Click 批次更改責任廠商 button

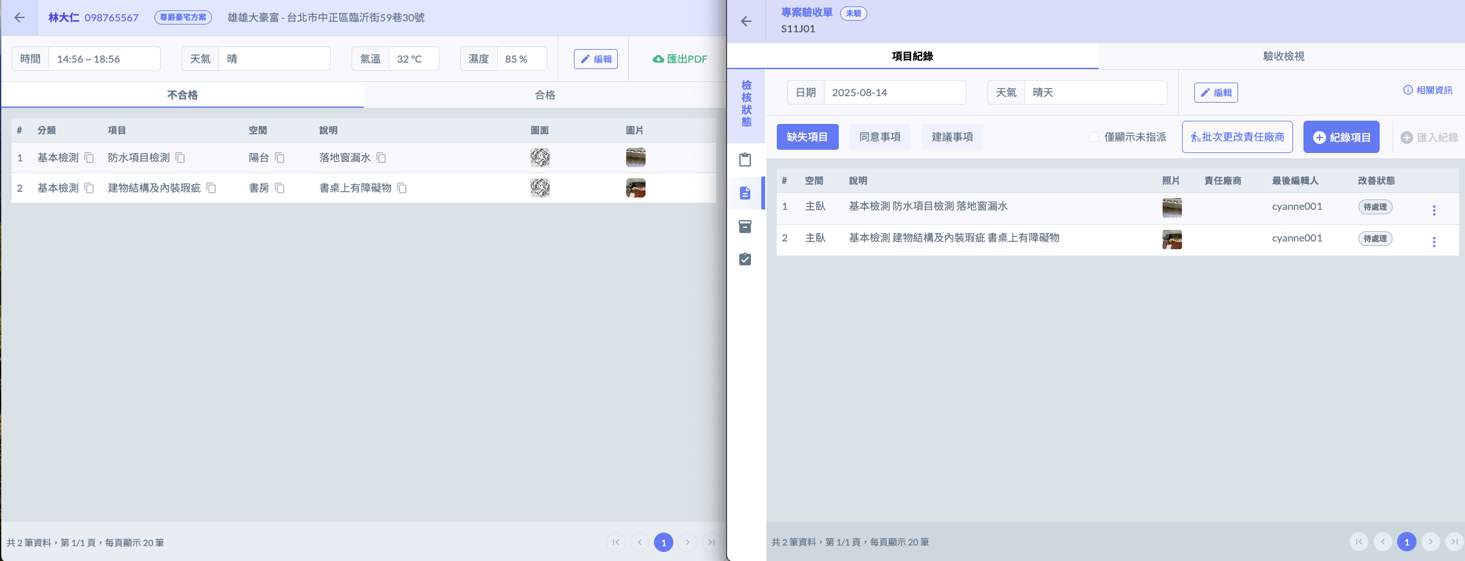[x=1237, y=137]
